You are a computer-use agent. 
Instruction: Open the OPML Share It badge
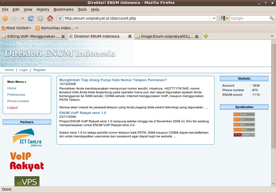coord(244,135)
